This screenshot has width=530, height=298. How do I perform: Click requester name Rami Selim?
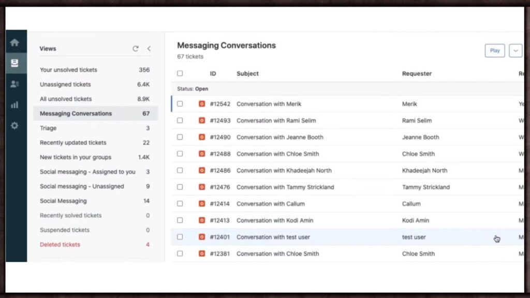click(x=417, y=121)
